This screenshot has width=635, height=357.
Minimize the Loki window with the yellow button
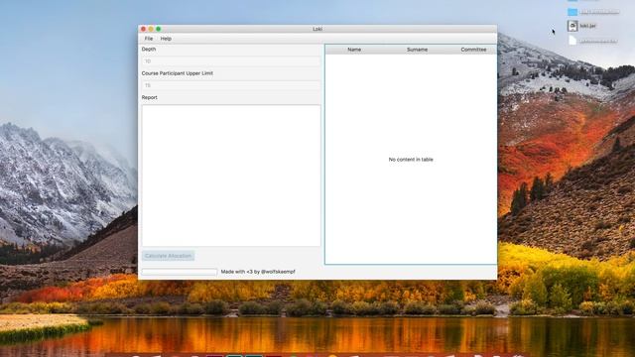click(151, 29)
